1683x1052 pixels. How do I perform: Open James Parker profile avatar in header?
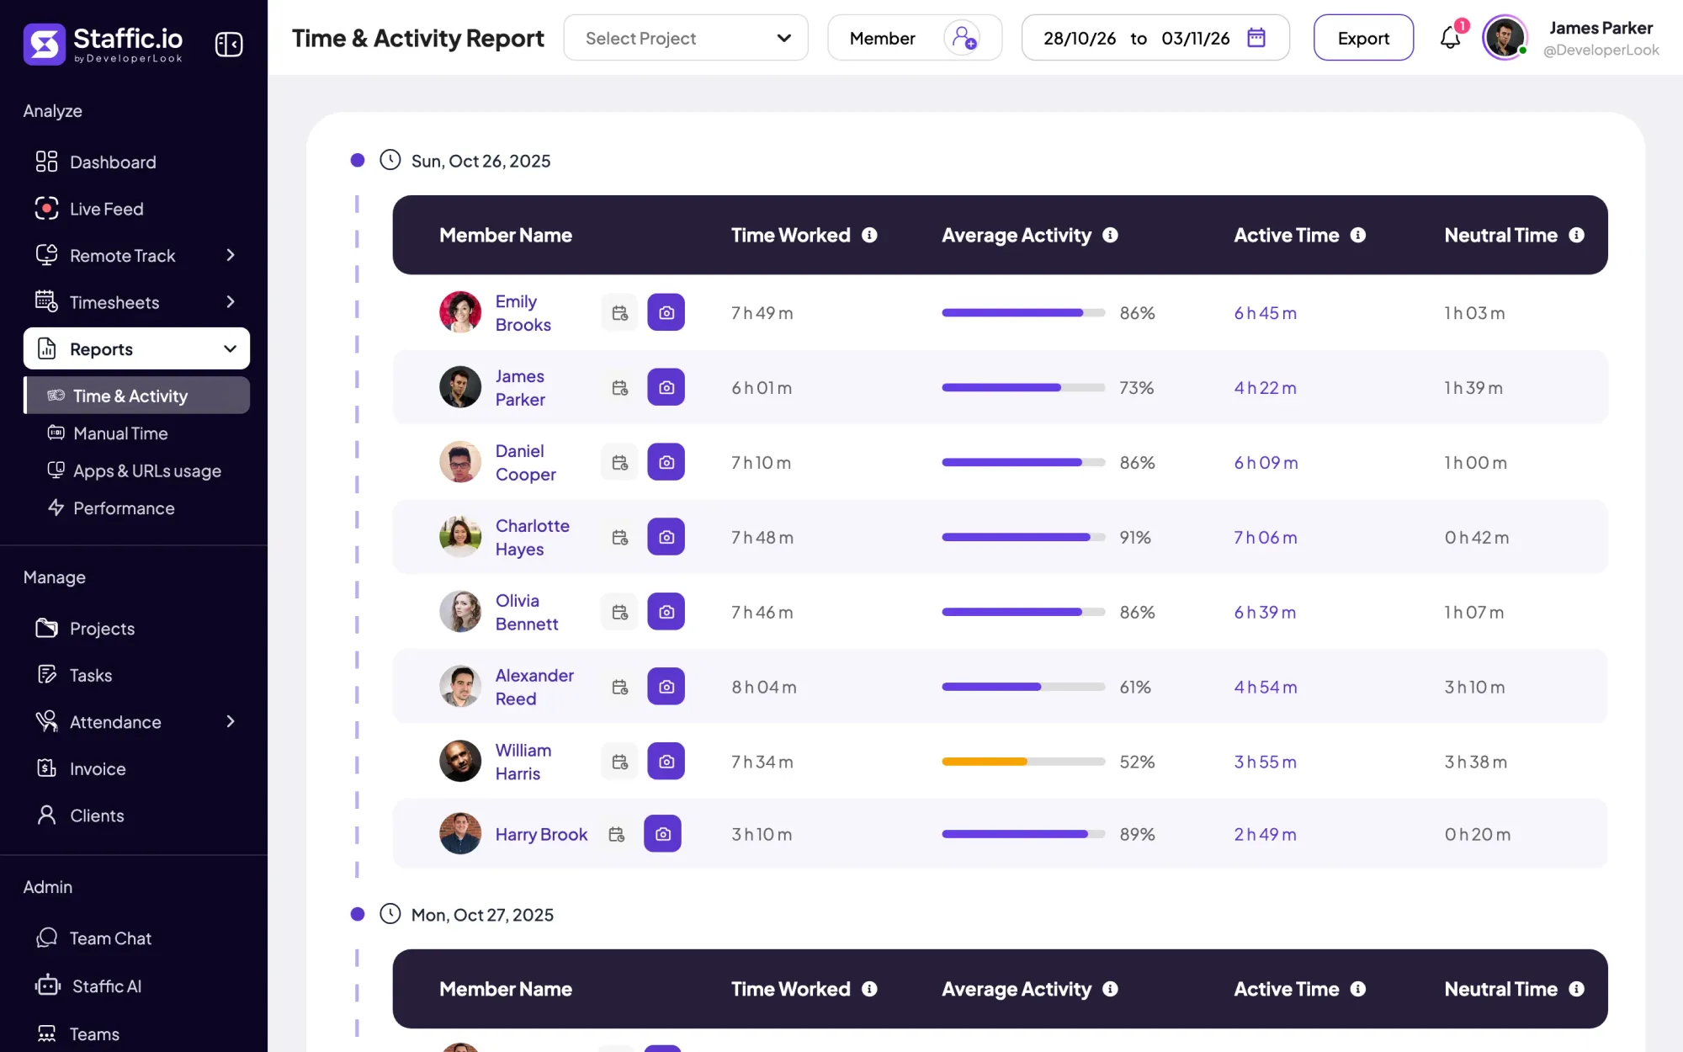pos(1505,38)
